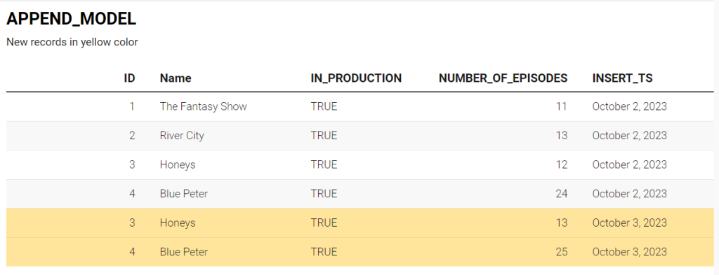Click episode count 11 cell
Viewport: 719px width, 275px height.
(x=562, y=106)
